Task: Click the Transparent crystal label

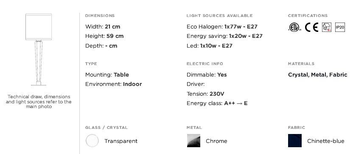Action: pos(121,141)
